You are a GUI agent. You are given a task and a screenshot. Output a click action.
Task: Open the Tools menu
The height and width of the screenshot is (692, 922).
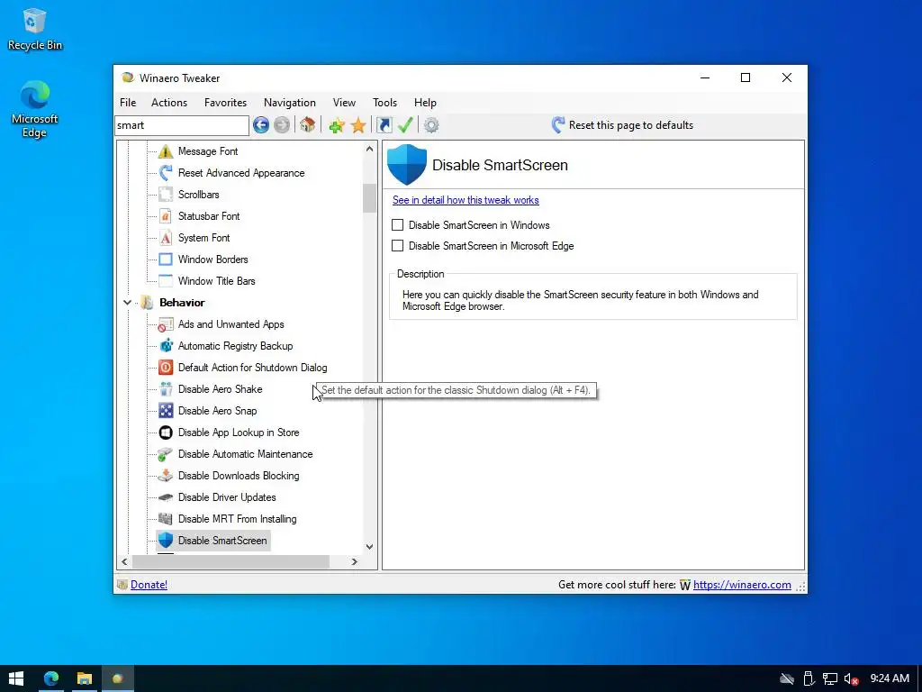point(384,103)
